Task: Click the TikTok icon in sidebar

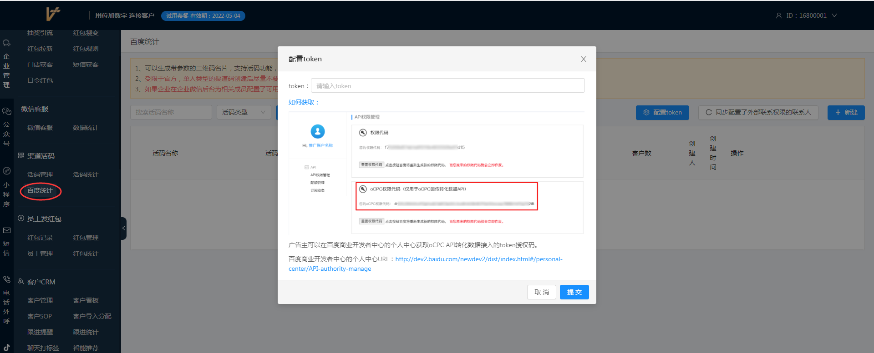Action: [6, 348]
